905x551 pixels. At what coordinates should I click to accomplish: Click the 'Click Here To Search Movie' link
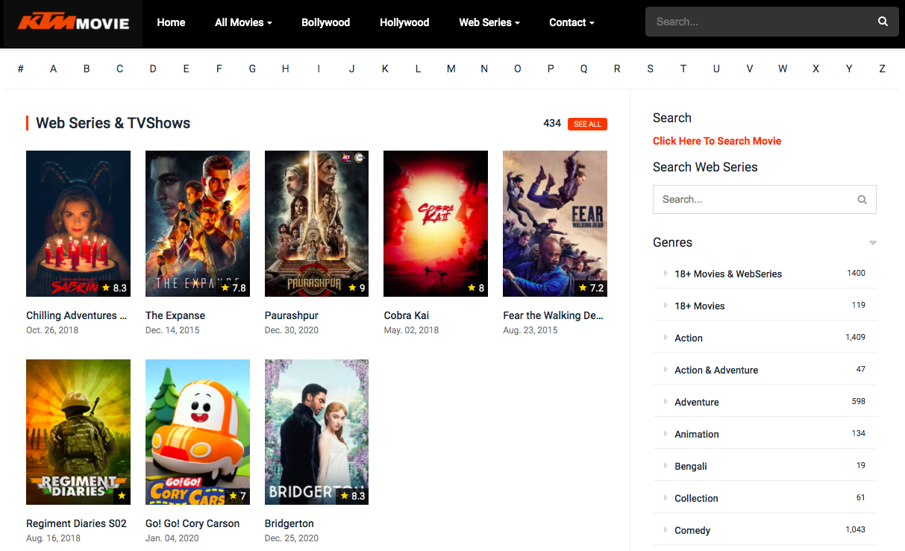coord(716,141)
